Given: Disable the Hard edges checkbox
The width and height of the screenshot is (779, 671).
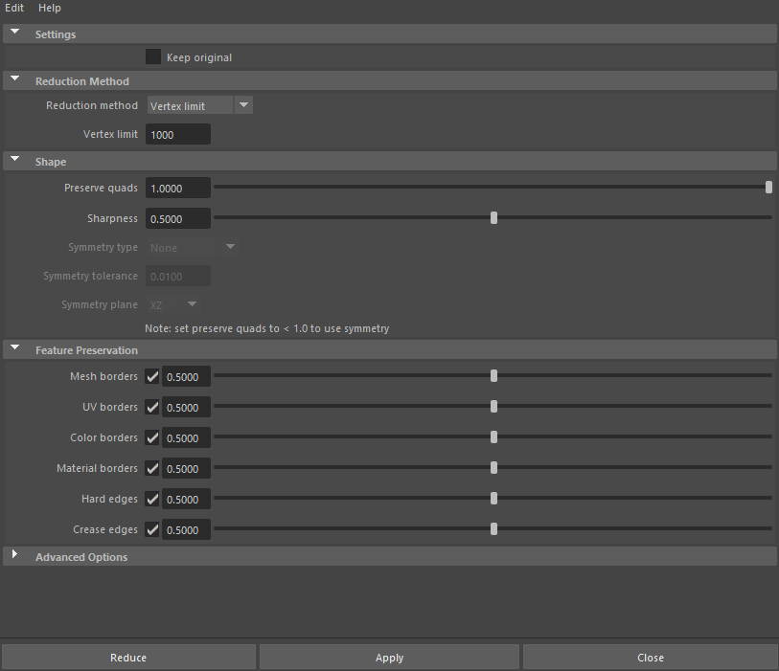Looking at the screenshot, I should click(152, 500).
